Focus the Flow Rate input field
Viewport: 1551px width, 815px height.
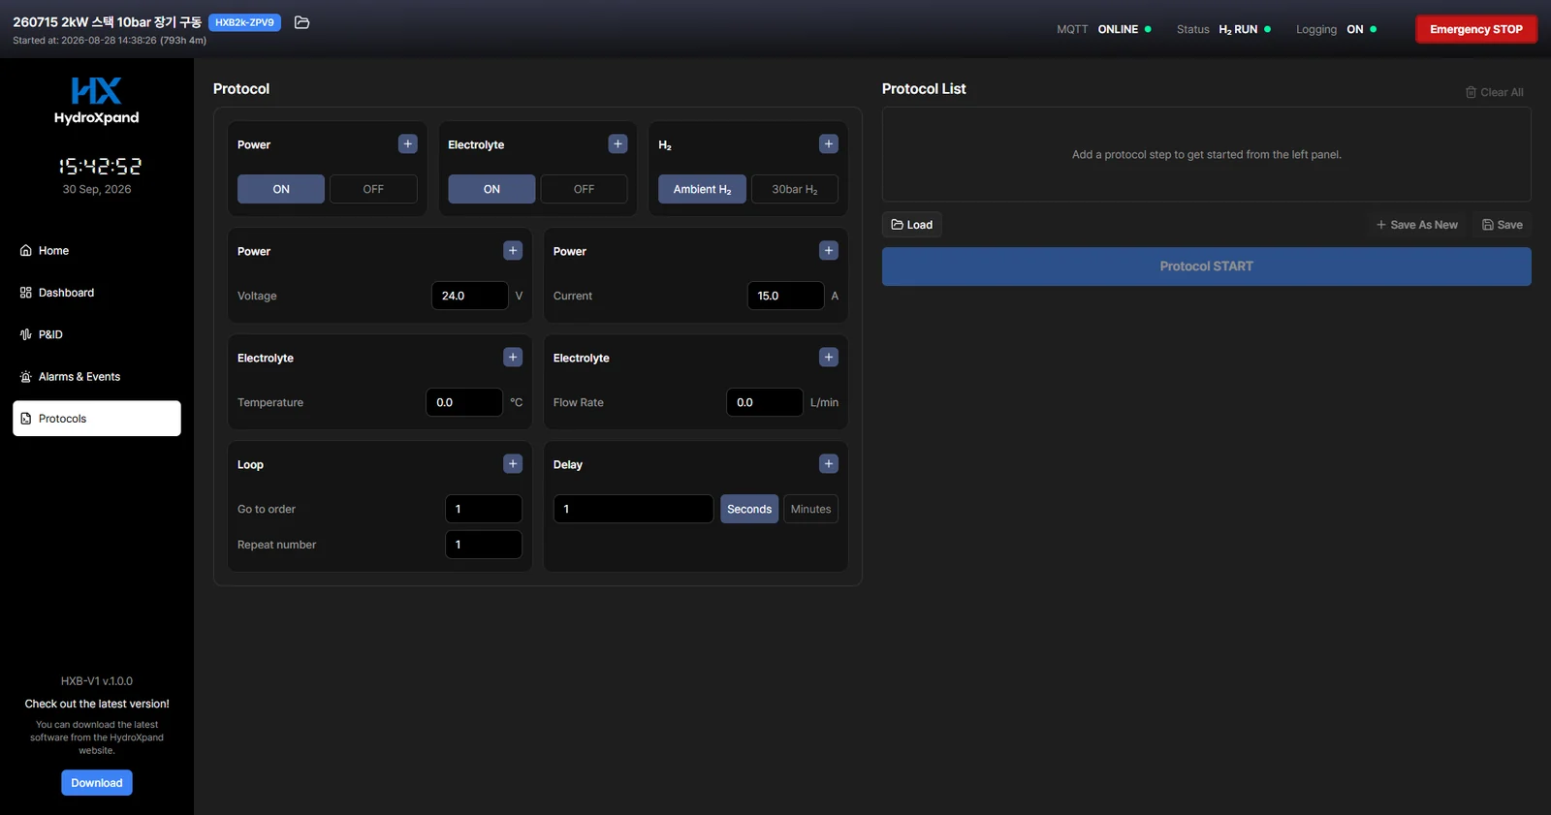pyautogui.click(x=765, y=402)
